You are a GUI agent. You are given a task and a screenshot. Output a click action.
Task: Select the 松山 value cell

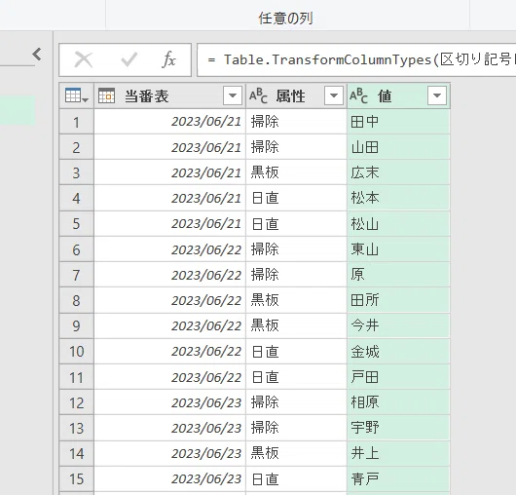[x=398, y=224]
